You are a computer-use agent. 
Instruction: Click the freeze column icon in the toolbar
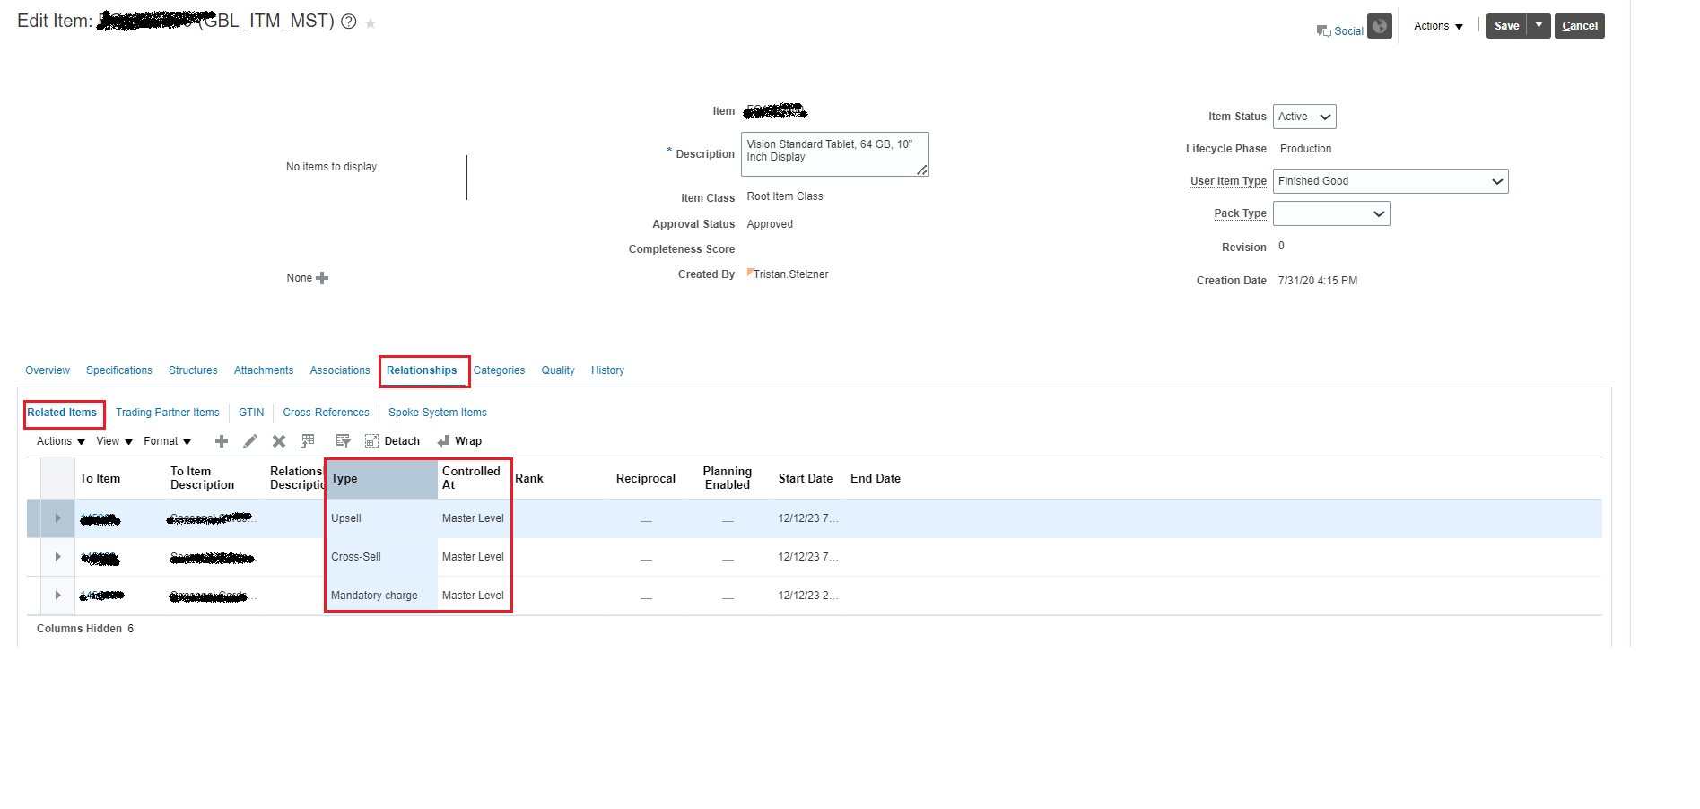pos(308,441)
